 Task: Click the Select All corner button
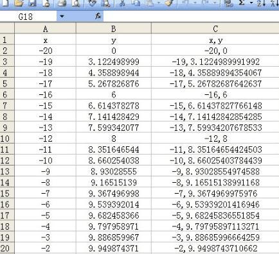(x=7, y=28)
